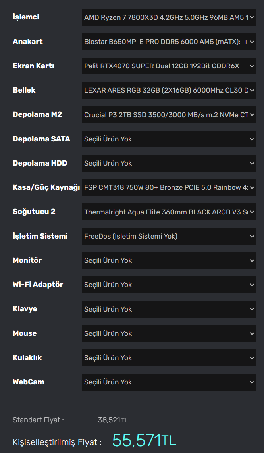Expand the Anakart motherboard selector
Screen dimensions: 264x453
point(169,42)
